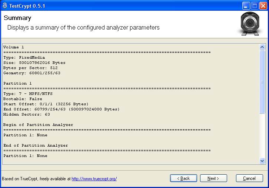This screenshot has width=269, height=188.
Task: Click the 'Bootable: False' line
Action: (23, 99)
